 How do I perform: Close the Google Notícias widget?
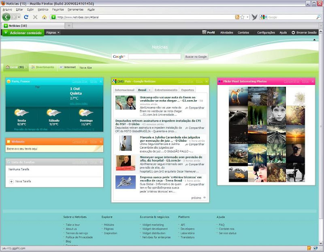point(207,82)
